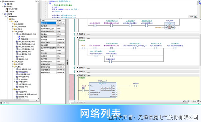Select the 插入触点 Ctrl+K row
This screenshot has width=201, height=122.
53,26
